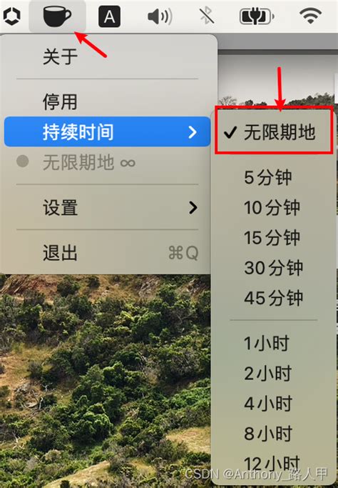Open the Wi-Fi status icon
This screenshot has height=488, width=338.
(x=310, y=16)
